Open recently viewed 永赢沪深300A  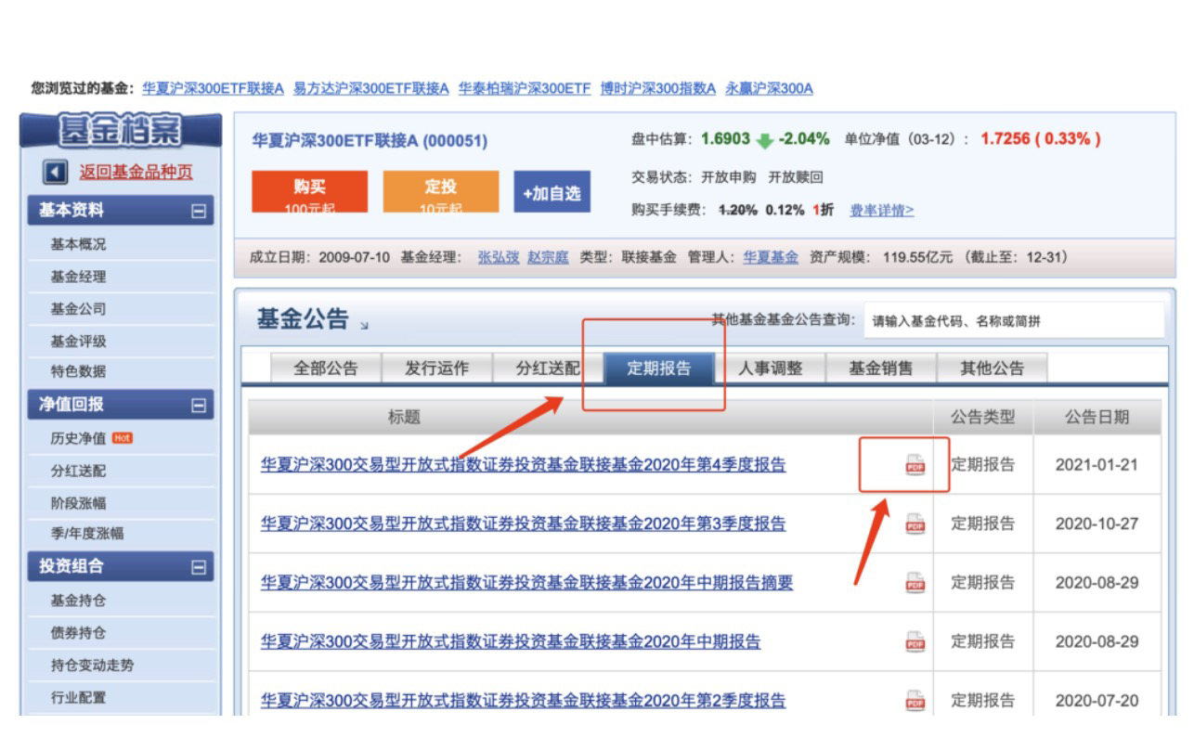(x=769, y=88)
